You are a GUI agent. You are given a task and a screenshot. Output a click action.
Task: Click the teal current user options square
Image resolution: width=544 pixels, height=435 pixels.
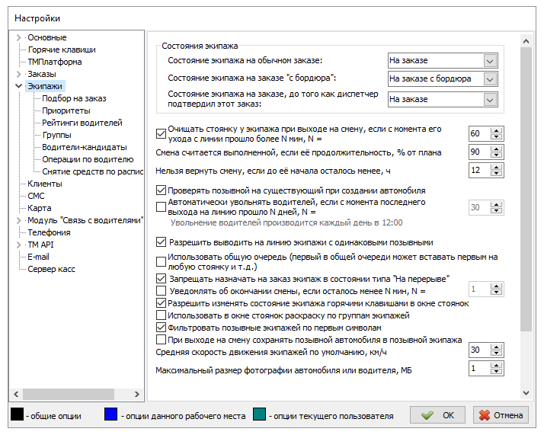click(x=259, y=415)
